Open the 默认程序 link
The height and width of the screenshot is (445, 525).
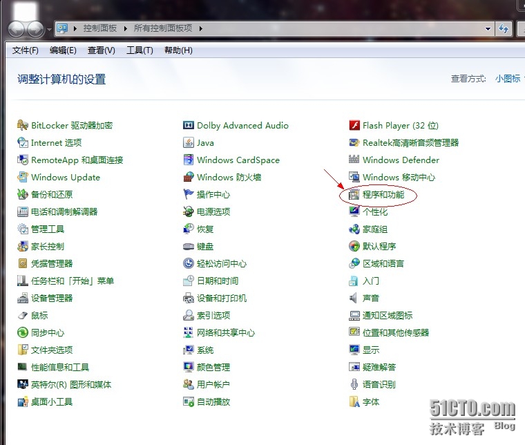(379, 247)
